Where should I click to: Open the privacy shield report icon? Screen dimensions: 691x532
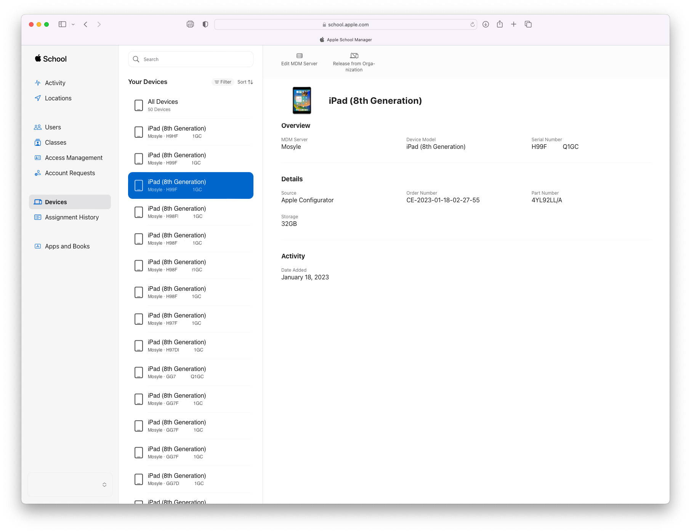205,24
